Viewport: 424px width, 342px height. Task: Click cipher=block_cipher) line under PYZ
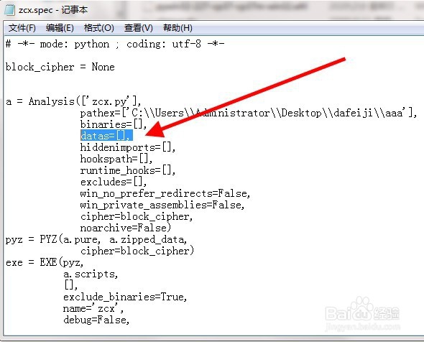point(137,251)
